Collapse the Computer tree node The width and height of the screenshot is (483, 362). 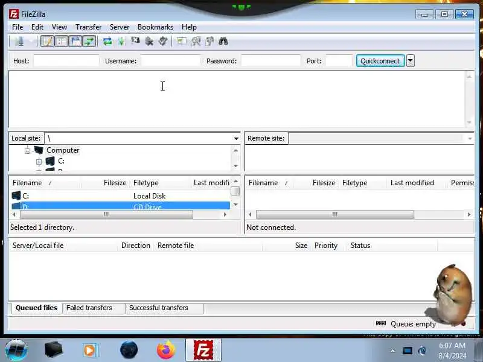[x=27, y=151]
